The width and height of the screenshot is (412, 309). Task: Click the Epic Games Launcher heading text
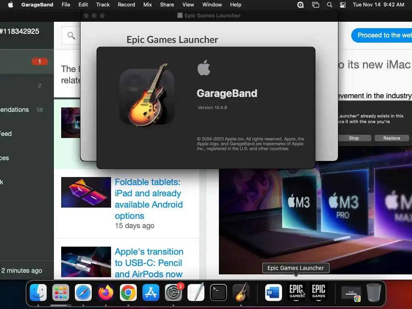point(172,39)
